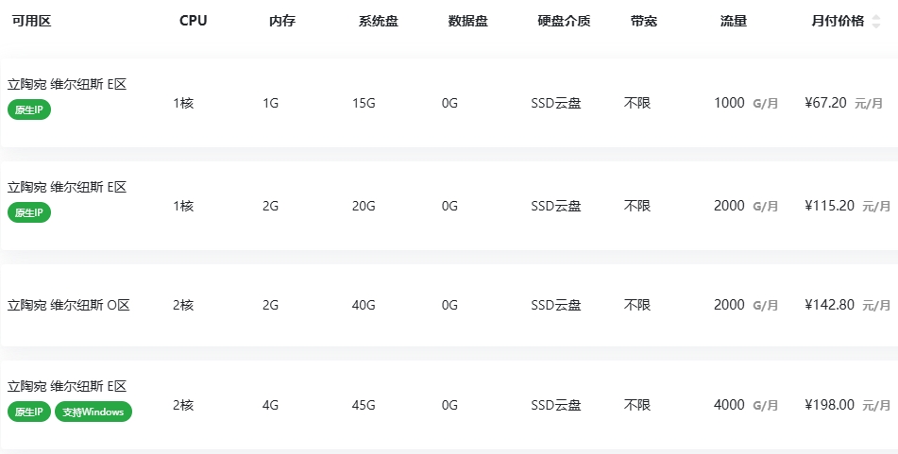Click 原生IP badge in first row
The height and width of the screenshot is (454, 898).
coord(29,109)
